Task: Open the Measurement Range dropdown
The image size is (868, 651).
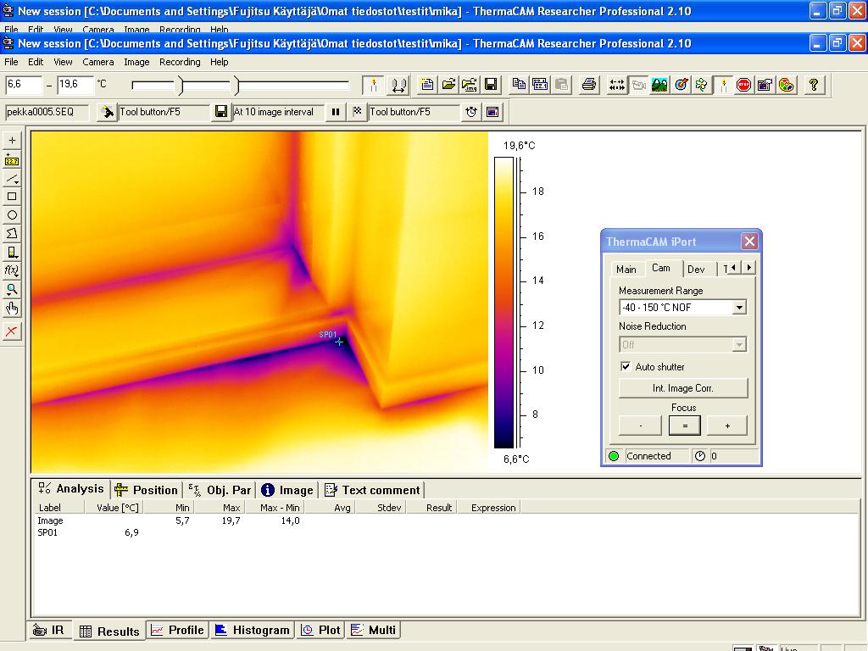Action: click(739, 308)
